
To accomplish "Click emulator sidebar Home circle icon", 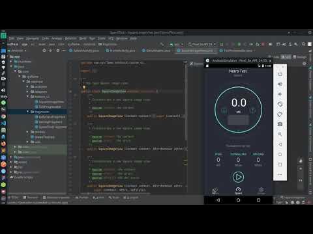I will pyautogui.click(x=280, y=154).
